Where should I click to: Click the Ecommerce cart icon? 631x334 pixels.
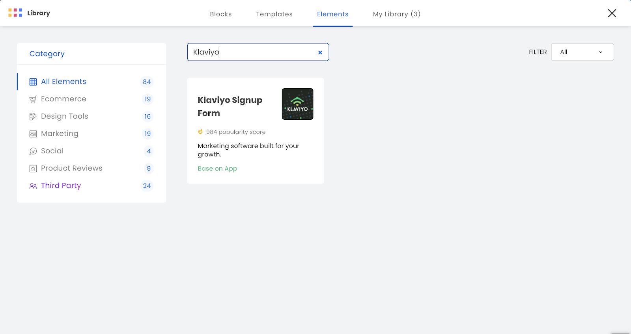[33, 99]
